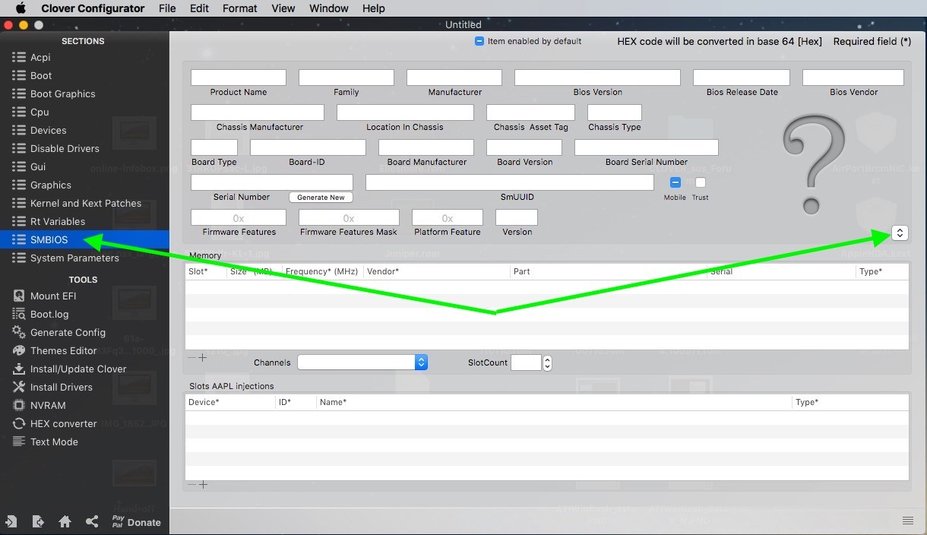
Task: Select Disable Drivers section
Action: point(65,148)
